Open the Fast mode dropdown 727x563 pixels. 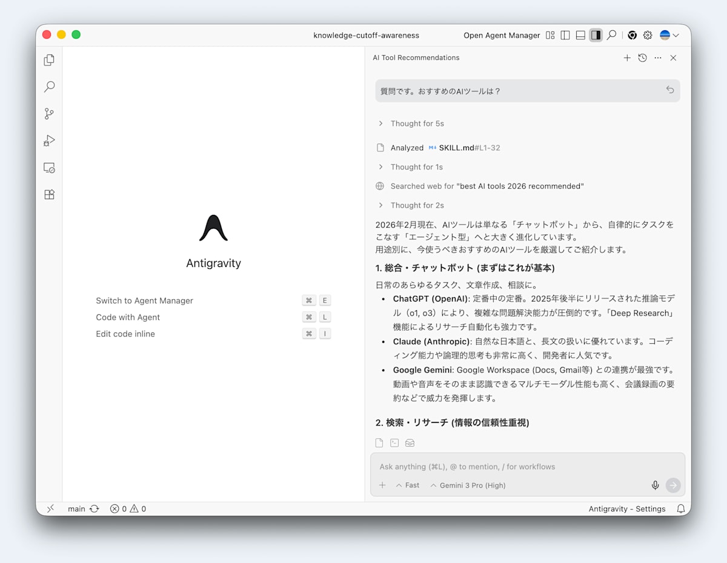pyautogui.click(x=408, y=485)
